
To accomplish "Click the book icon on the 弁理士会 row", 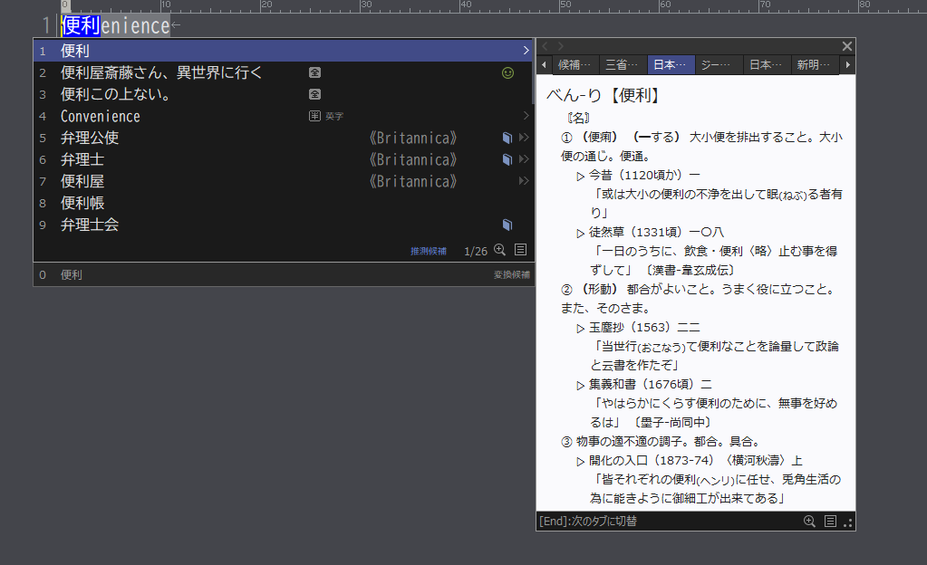I will [507, 225].
